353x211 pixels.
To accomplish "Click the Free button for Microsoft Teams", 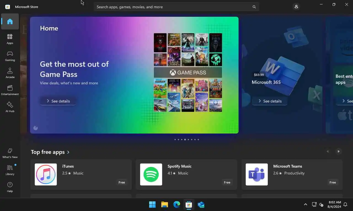I will point(333,182).
